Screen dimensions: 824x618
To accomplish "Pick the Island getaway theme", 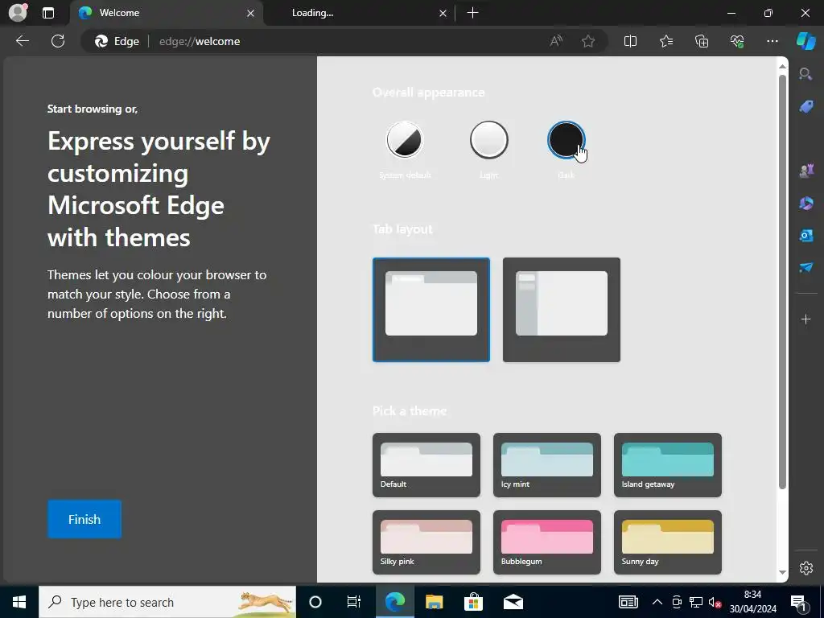I will click(667, 464).
